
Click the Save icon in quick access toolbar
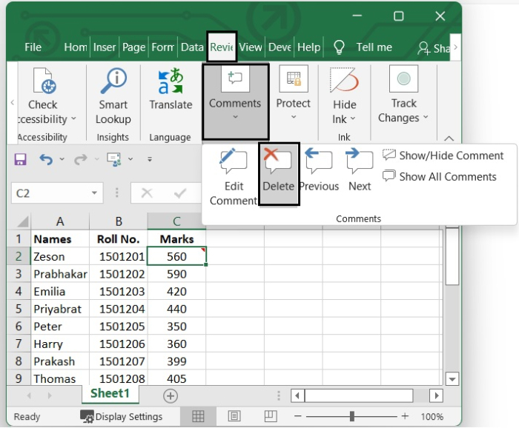tap(21, 159)
